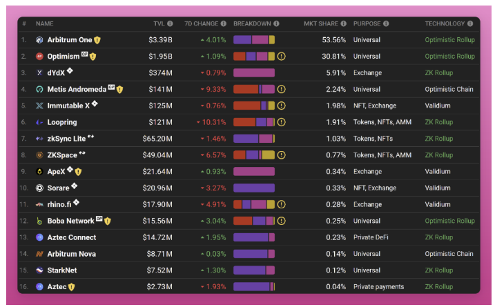Click dYdX's pink breakdown bar
This screenshot has width=495, height=307.
tap(254, 73)
